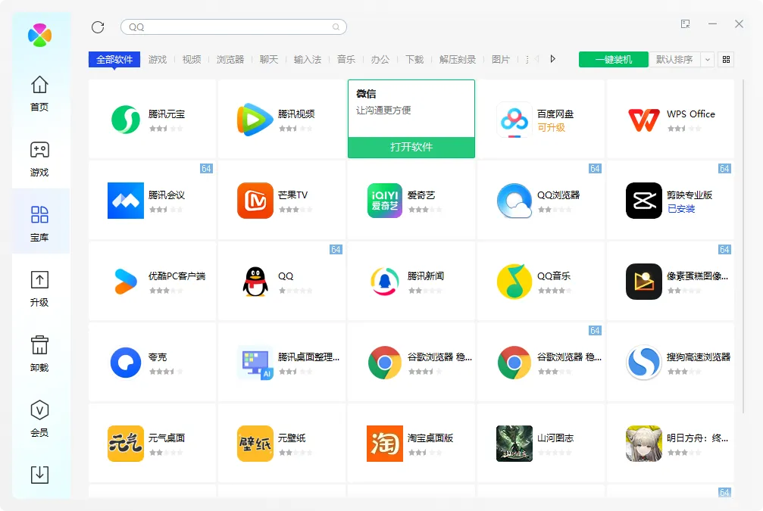Click the 腾讯新闻 app icon
The width and height of the screenshot is (763, 511).
(x=384, y=282)
